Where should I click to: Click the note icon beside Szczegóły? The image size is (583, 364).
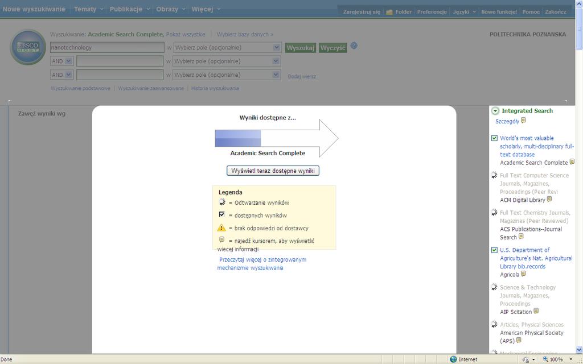[524, 121]
